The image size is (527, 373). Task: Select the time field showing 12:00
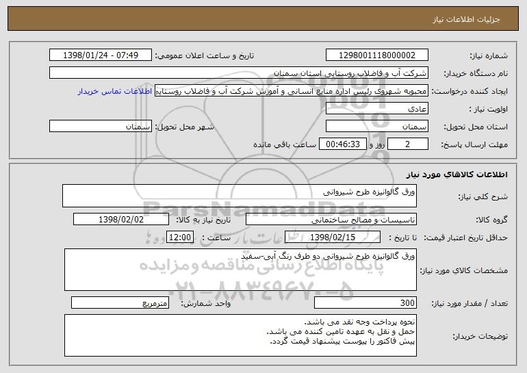180,237
